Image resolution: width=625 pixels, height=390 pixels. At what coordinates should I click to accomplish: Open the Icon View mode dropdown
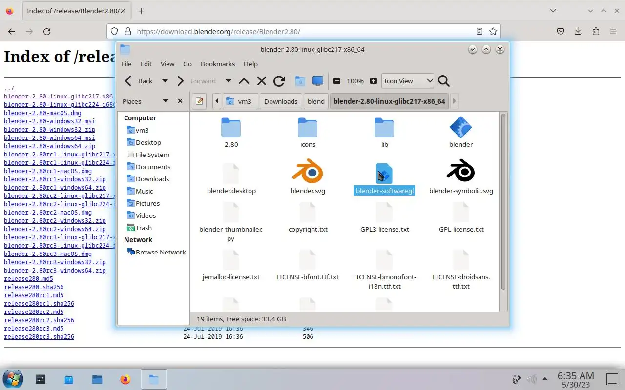[x=408, y=81]
